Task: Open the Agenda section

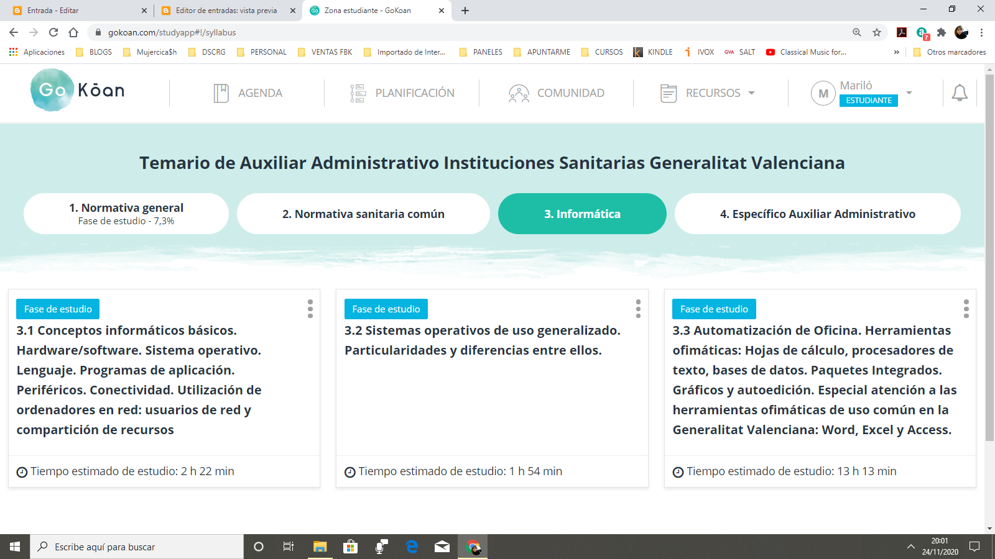Action: (248, 93)
